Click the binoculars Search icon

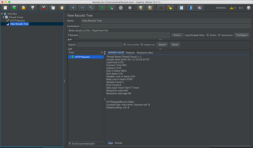point(161,8)
